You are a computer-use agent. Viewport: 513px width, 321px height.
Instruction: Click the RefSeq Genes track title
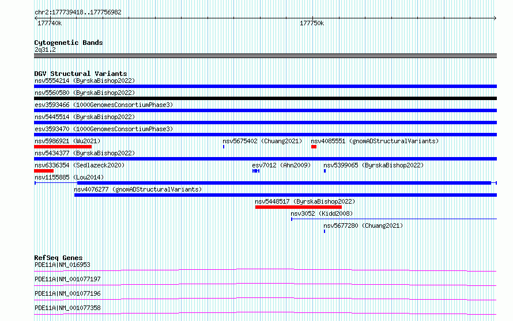pyautogui.click(x=58, y=258)
